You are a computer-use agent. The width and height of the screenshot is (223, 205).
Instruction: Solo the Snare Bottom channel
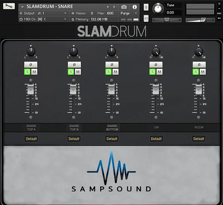pos(108,72)
